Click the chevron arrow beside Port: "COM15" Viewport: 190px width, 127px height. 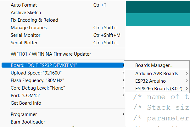coord(123,95)
